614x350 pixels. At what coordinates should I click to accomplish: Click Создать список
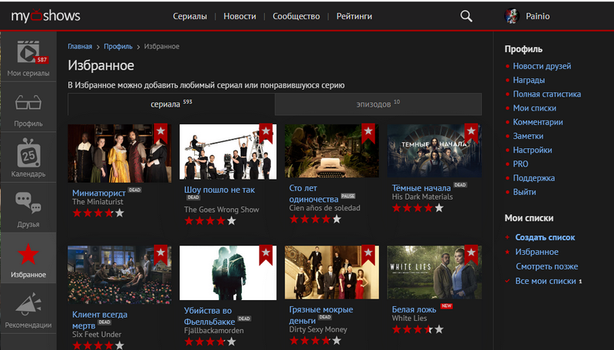pos(545,237)
